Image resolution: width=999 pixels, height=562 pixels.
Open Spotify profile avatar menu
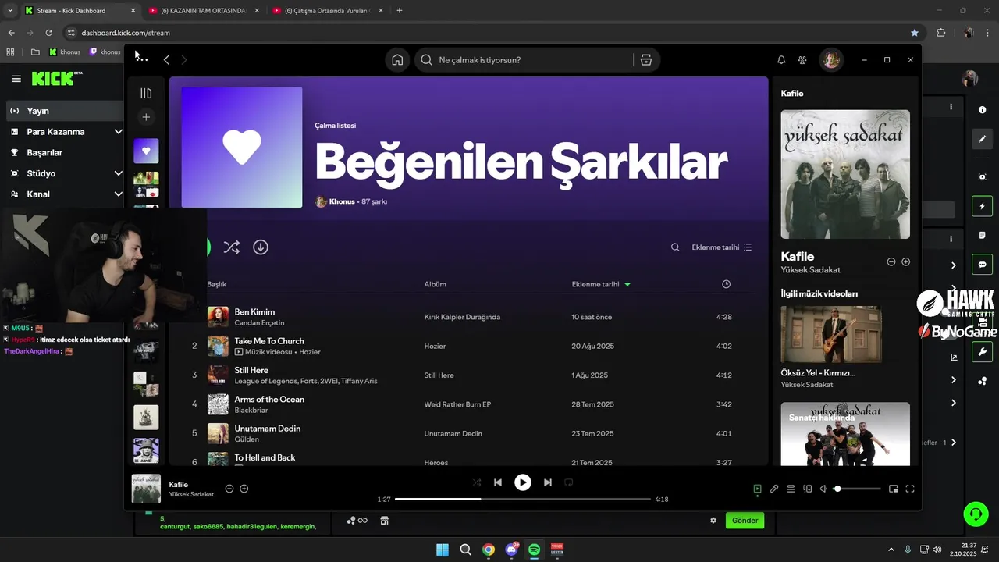coord(830,60)
